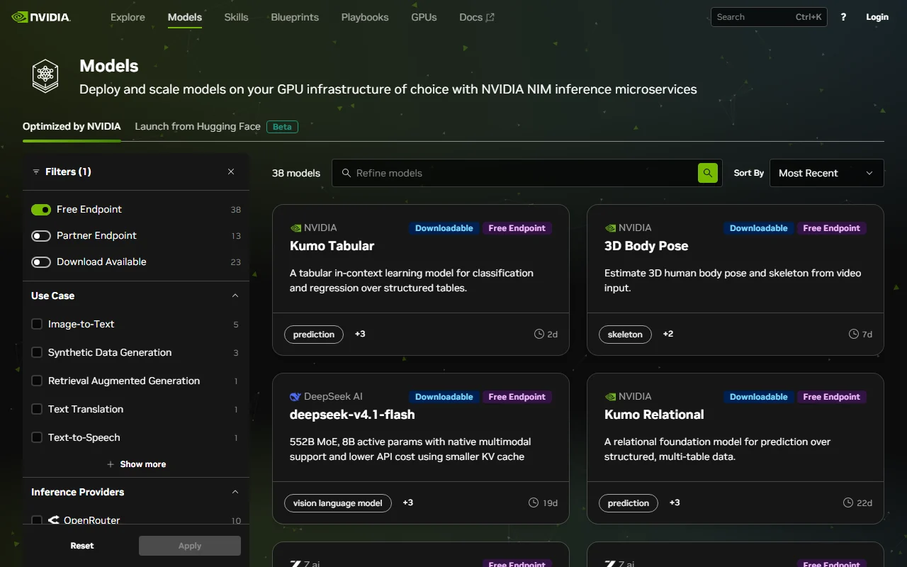
Task: Open the Explore nav item
Action: point(128,17)
